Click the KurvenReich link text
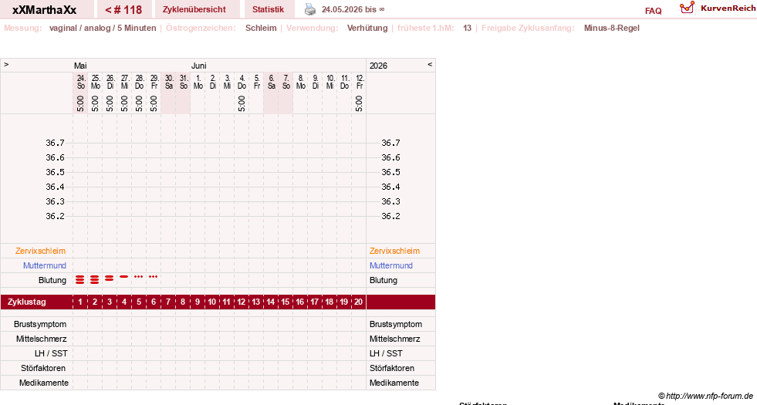The image size is (757, 405). (728, 8)
